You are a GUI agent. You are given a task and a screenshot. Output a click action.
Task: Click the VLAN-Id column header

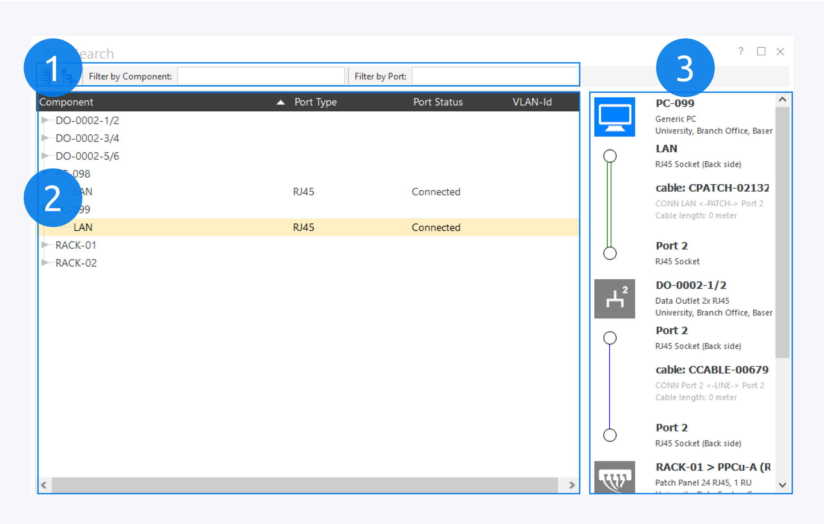pos(532,102)
